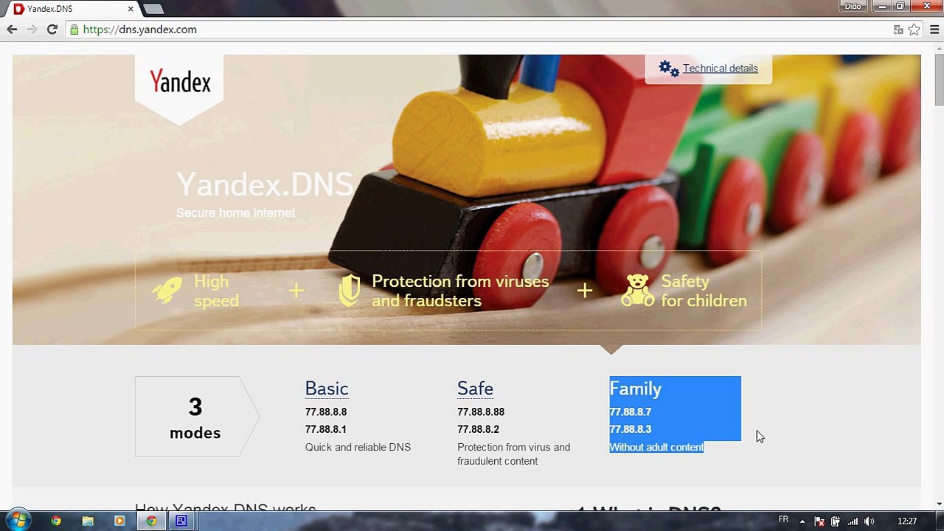The image size is (944, 531).
Task: Click 'Protection from viruses and fraudsters' text
Action: (x=460, y=291)
